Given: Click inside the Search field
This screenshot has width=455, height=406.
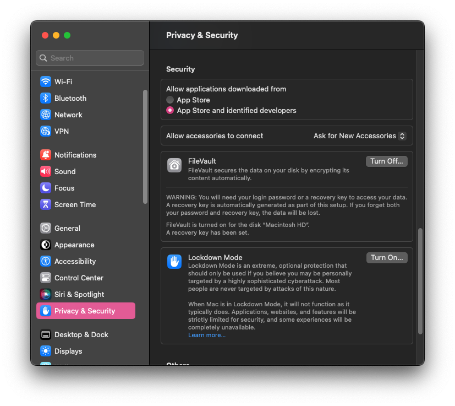Looking at the screenshot, I should tap(89, 58).
